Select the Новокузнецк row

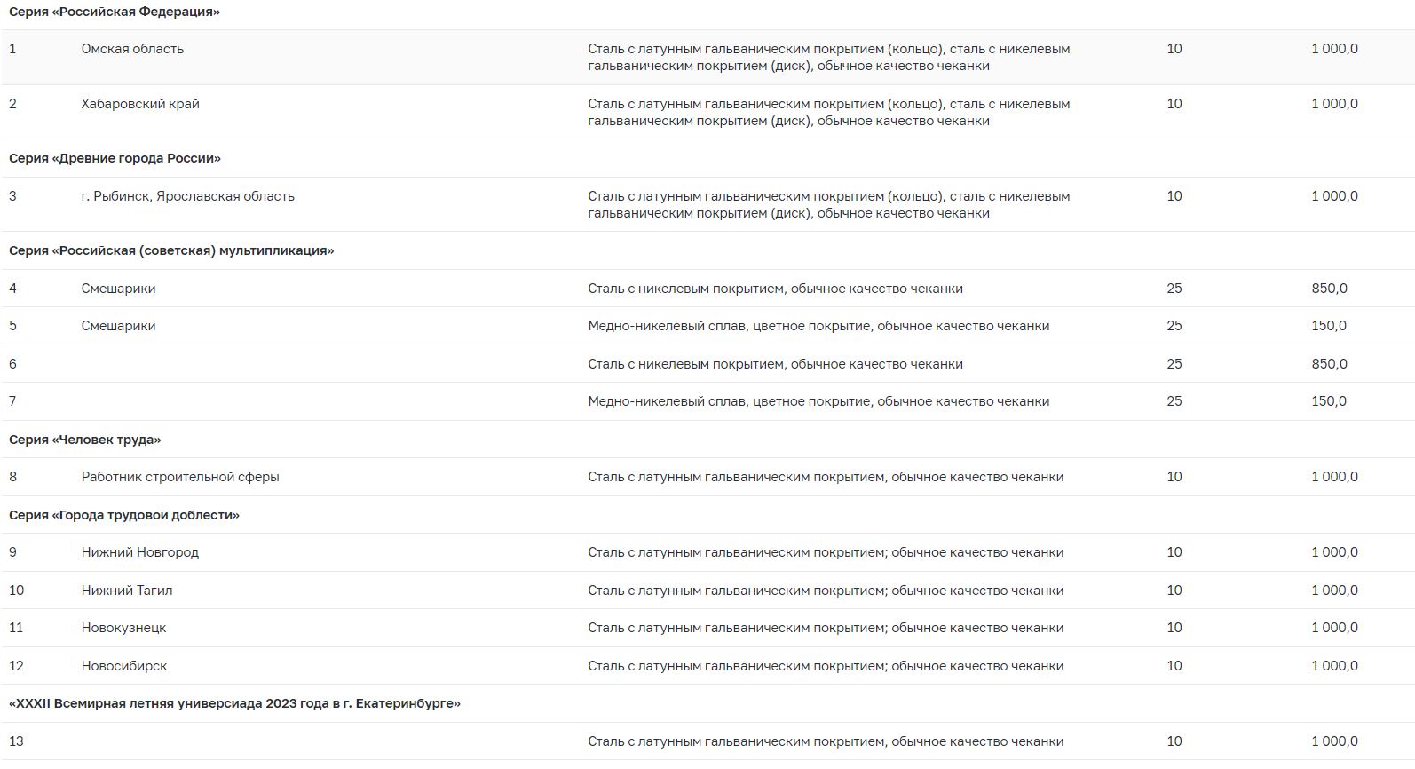(x=707, y=628)
